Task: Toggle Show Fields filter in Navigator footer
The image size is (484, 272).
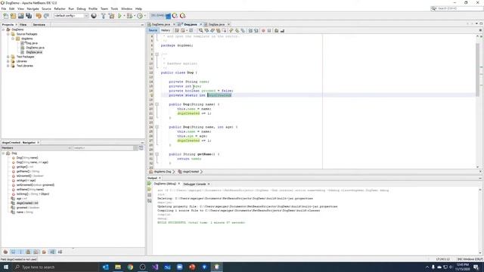Action: (13, 252)
